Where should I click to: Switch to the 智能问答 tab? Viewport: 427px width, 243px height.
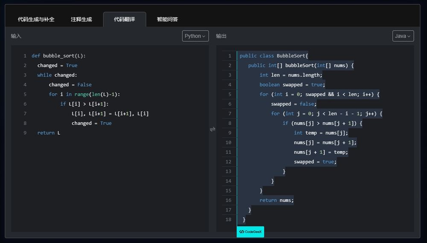click(167, 19)
